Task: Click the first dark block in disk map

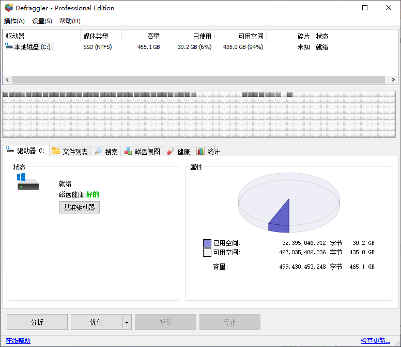Action: pos(6,94)
